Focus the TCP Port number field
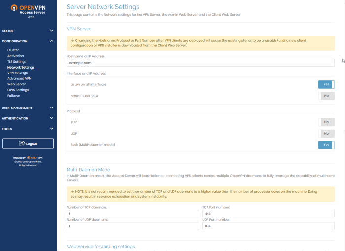This screenshot has width=345, height=251. 268,214
